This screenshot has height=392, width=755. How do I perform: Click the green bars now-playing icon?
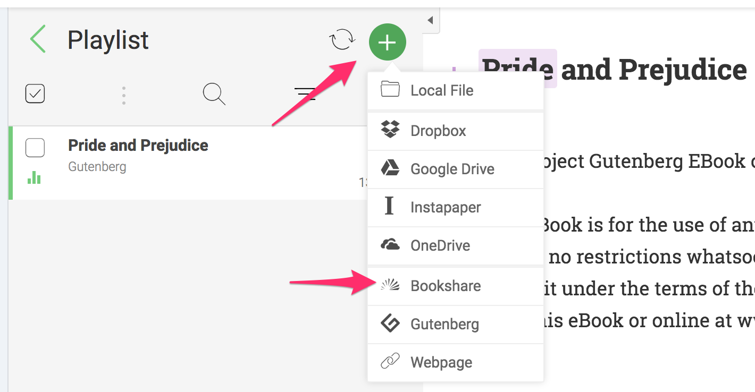coord(34,177)
